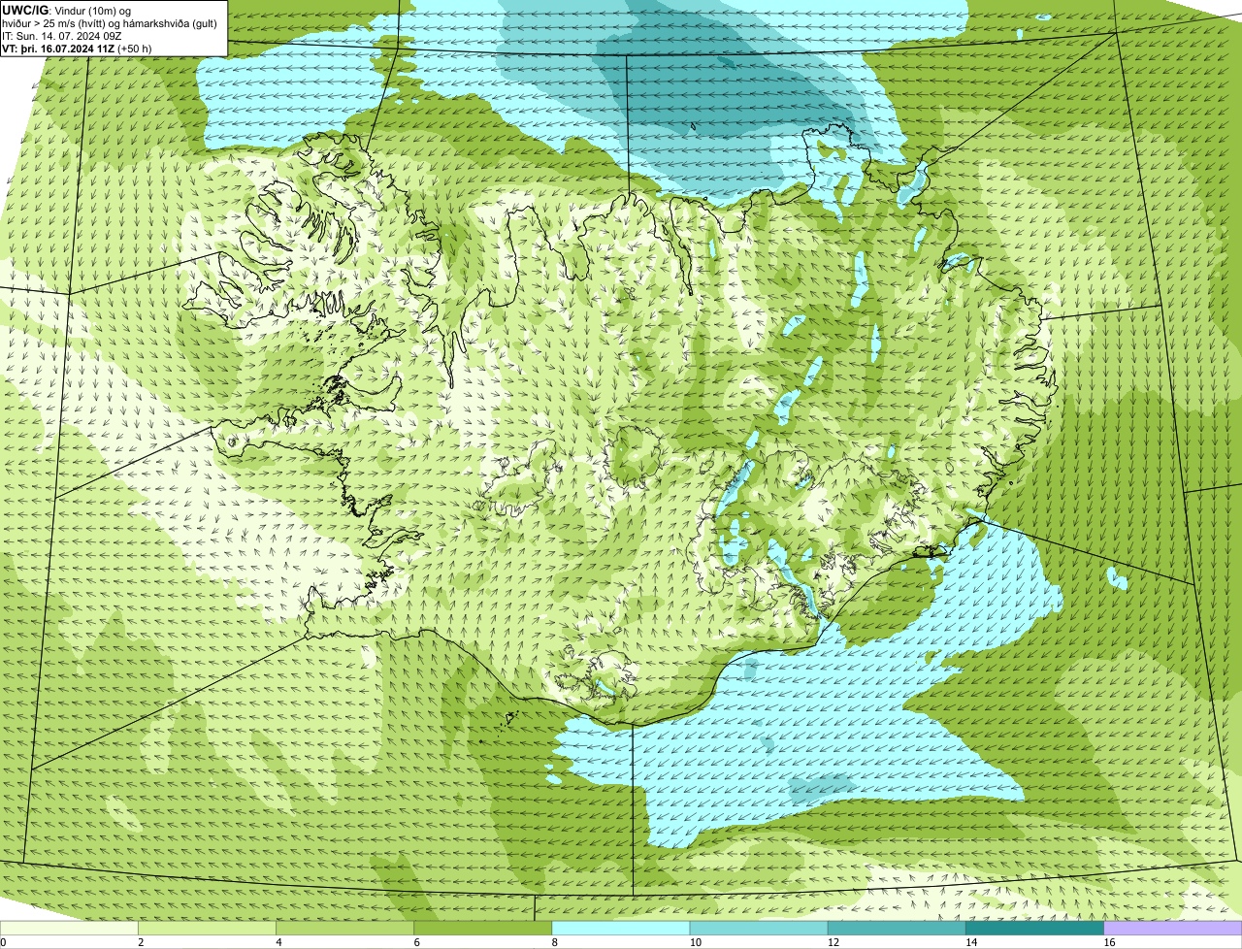Click the legend scale label "4"
The width and height of the screenshot is (1242, 949).
(x=278, y=942)
